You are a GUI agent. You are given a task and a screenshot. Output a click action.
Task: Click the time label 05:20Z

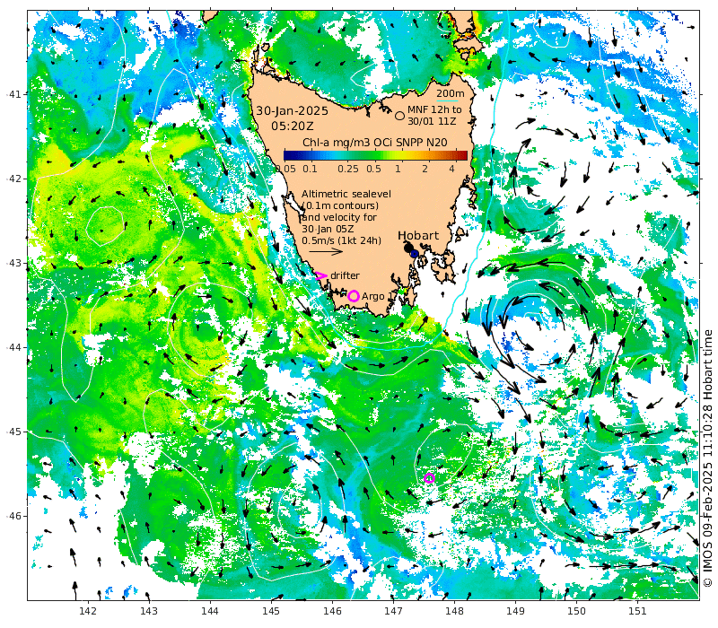(293, 126)
